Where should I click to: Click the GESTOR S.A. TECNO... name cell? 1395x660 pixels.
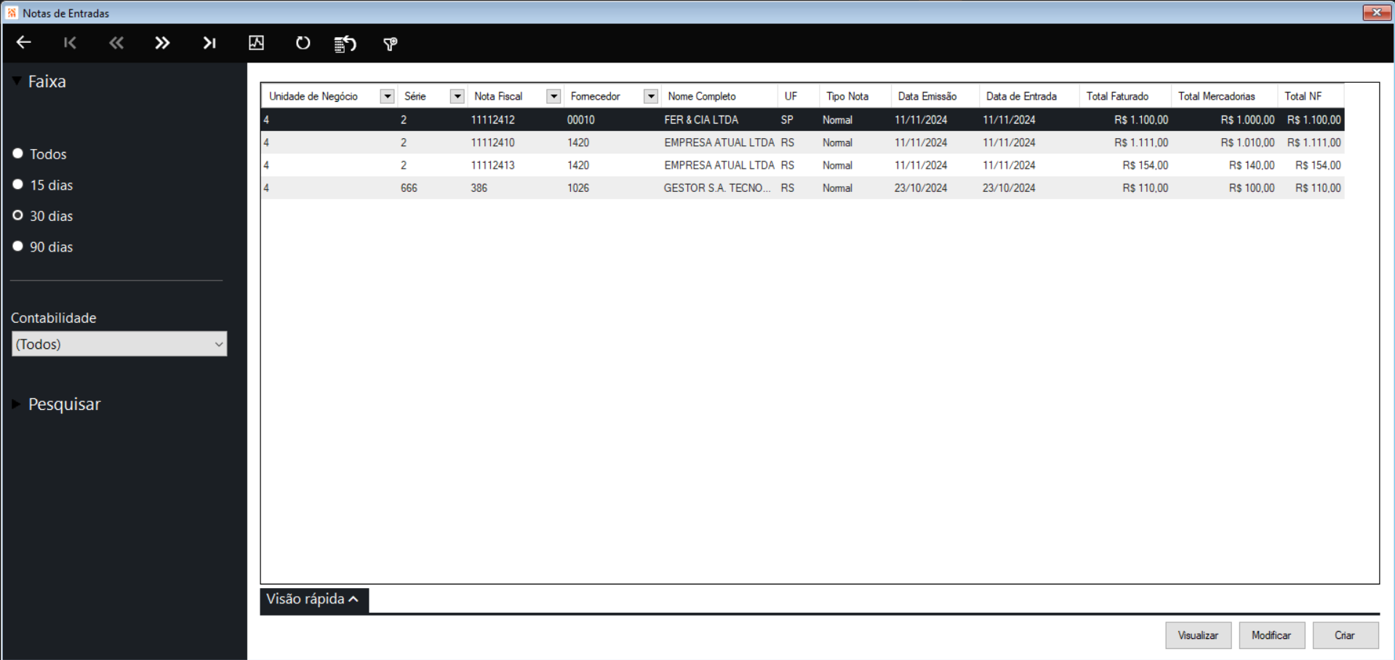[719, 188]
